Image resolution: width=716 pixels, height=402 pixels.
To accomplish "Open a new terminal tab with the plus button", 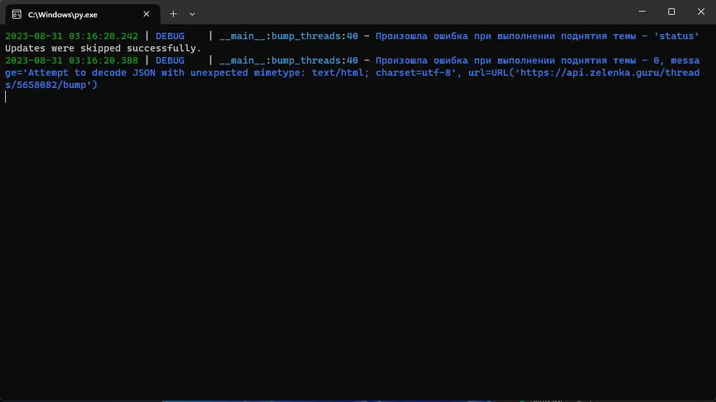I will (x=173, y=13).
